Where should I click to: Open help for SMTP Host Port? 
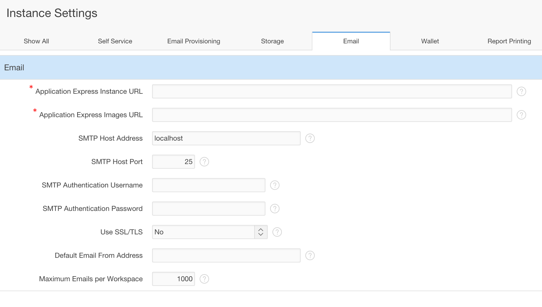click(x=204, y=162)
